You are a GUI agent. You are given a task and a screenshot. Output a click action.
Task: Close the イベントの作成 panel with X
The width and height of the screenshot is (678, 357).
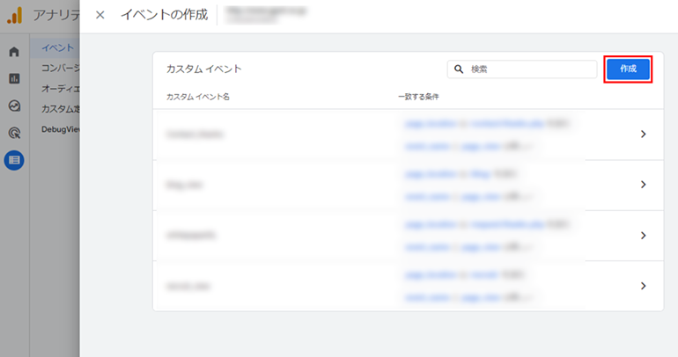point(99,15)
